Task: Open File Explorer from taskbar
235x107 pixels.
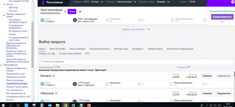Action: tap(57, 105)
